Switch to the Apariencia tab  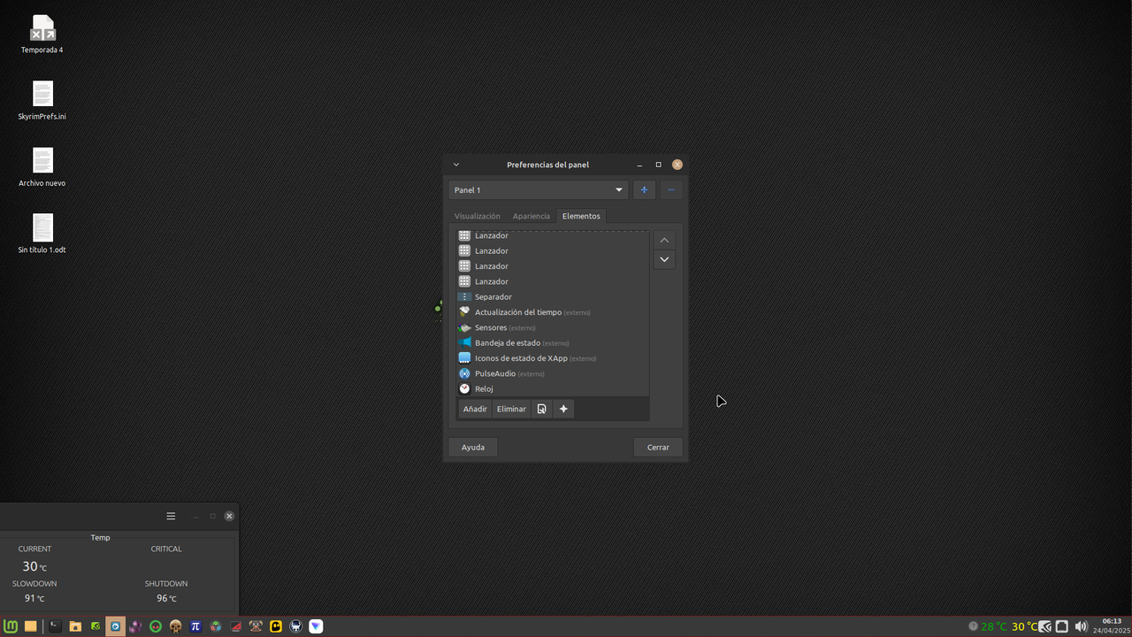pos(531,216)
